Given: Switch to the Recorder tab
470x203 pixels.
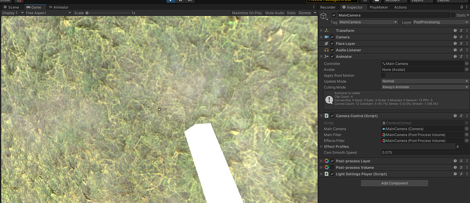Looking at the screenshot, I should 328,7.
